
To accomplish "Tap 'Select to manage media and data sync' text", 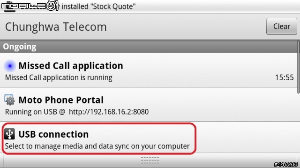I will pyautogui.click(x=97, y=146).
